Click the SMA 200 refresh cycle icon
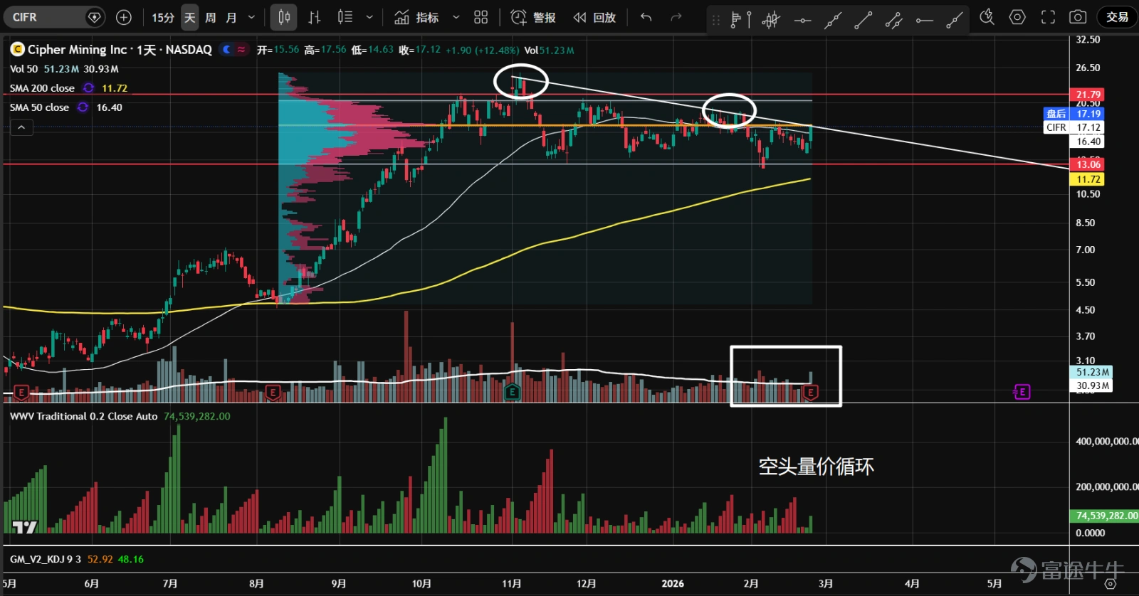 click(x=88, y=88)
